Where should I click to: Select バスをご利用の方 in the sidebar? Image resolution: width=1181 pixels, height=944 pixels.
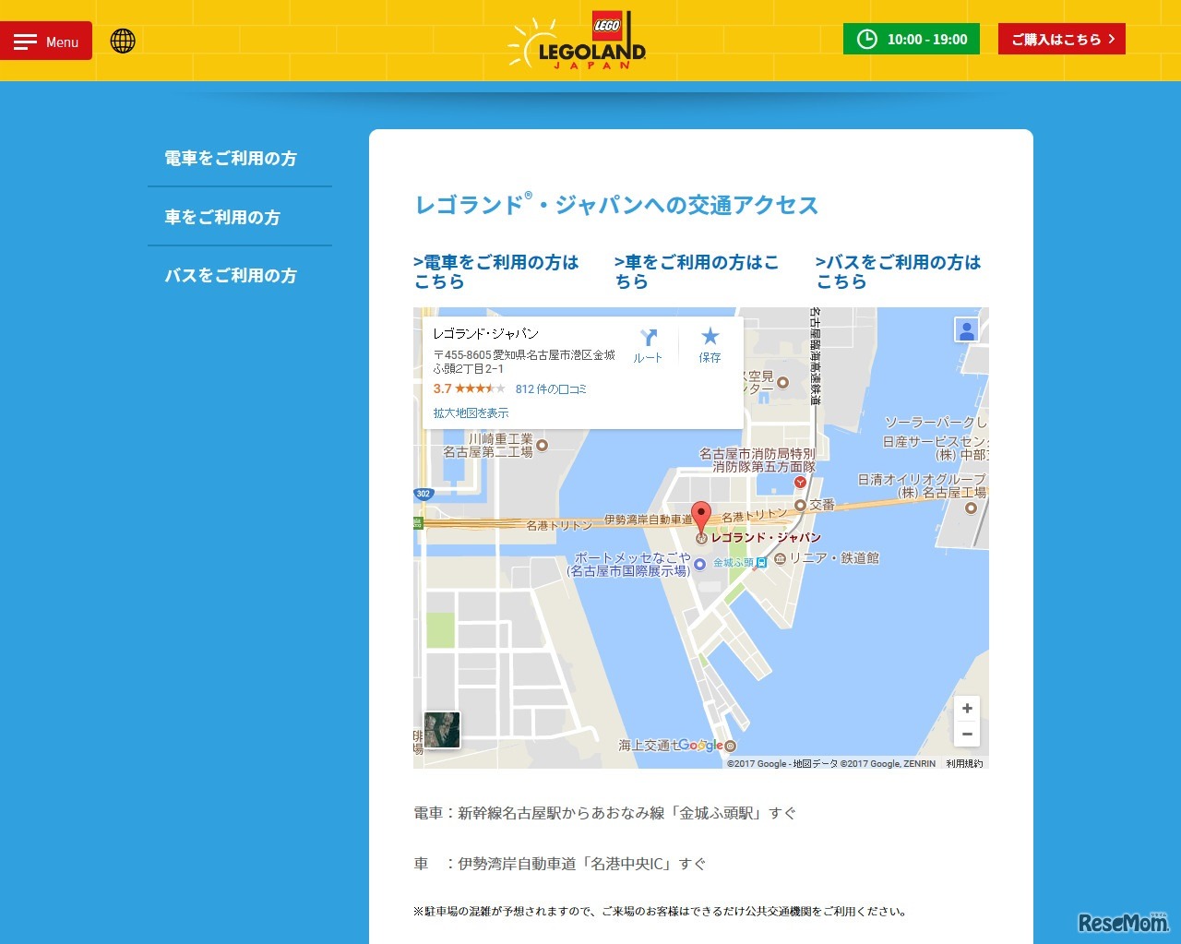231,276
